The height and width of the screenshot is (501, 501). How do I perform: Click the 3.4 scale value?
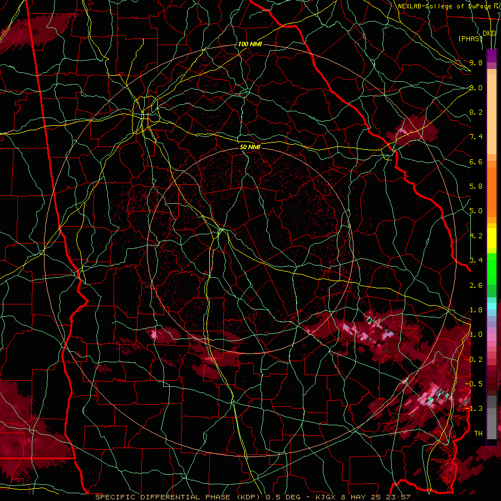pos(476,261)
